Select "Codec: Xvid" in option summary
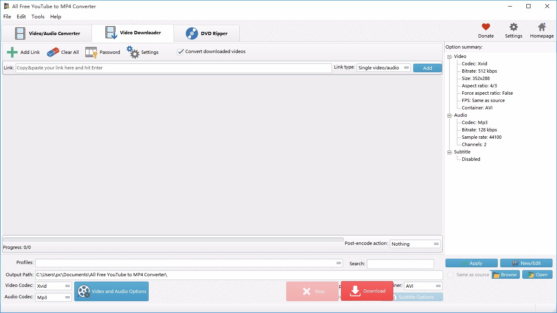This screenshot has height=313, width=557. pos(474,64)
